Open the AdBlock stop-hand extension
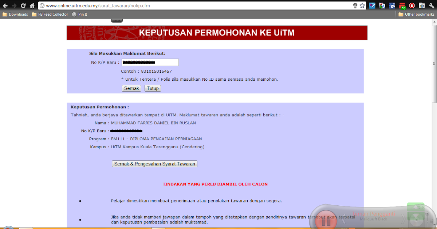This screenshot has width=437, height=229. pos(412,5)
